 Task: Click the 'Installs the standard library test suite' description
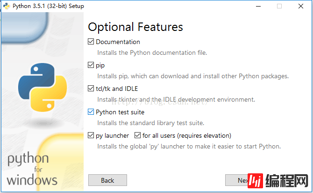(150, 123)
